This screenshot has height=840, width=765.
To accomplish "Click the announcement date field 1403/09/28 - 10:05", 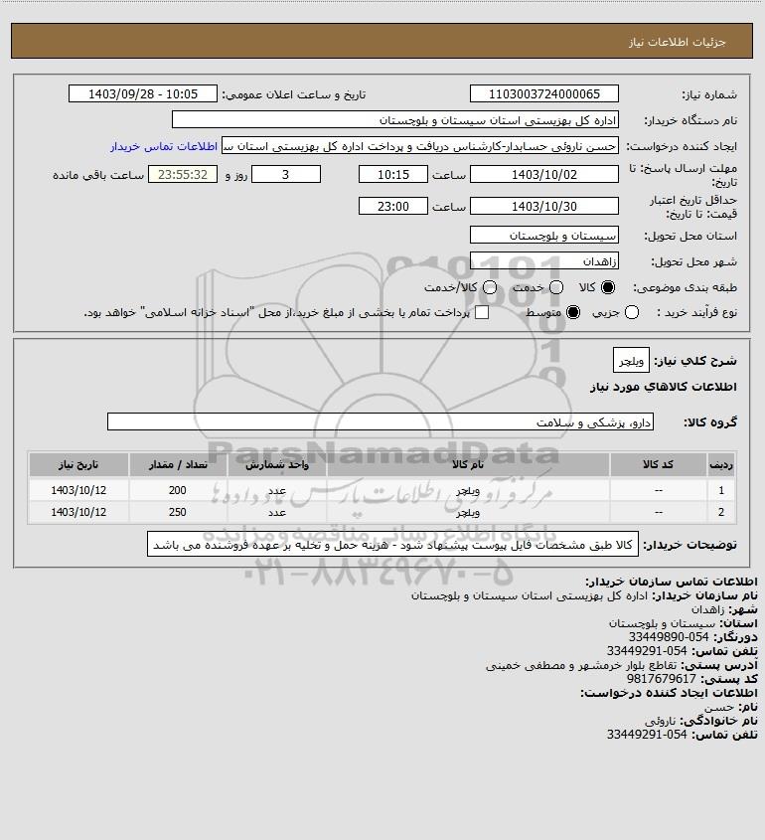I will coord(143,94).
